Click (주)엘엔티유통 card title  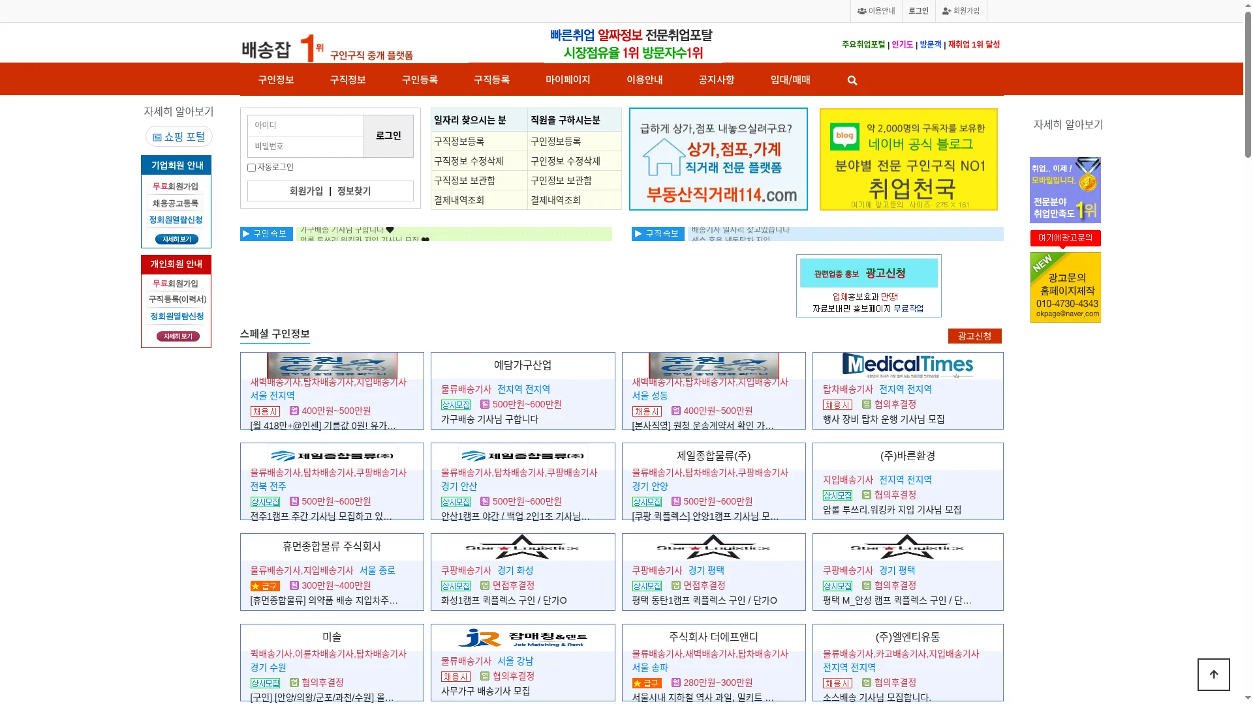[907, 637]
